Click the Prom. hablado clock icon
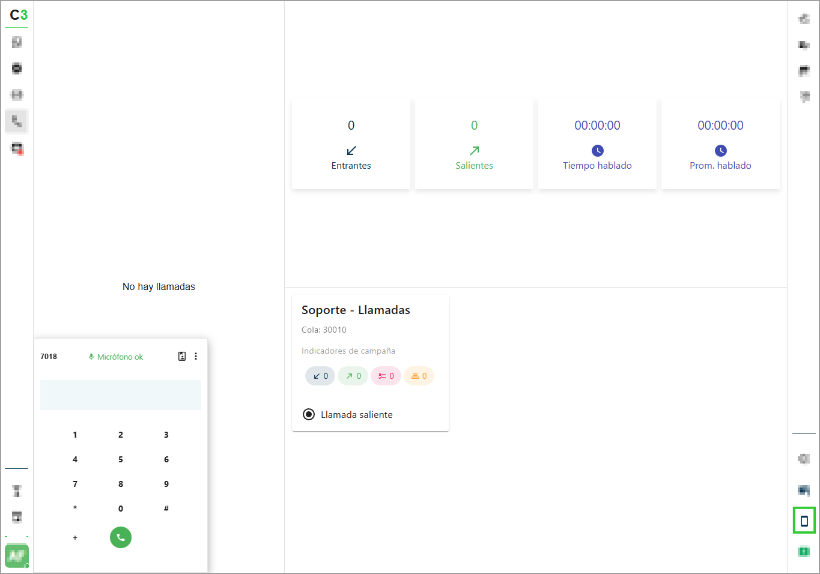This screenshot has height=574, width=820. (x=720, y=150)
